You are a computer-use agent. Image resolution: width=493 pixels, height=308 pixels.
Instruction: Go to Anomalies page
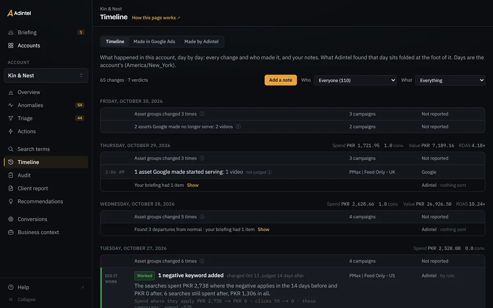pos(46,106)
